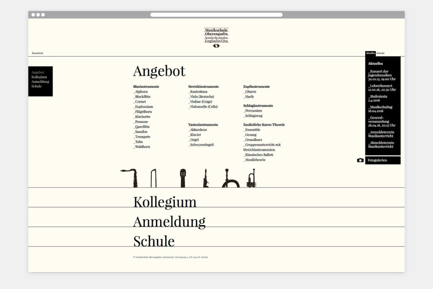Open the Alphorn instrument link
Image resolution: width=433 pixels, height=289 pixels.
pyautogui.click(x=140, y=92)
